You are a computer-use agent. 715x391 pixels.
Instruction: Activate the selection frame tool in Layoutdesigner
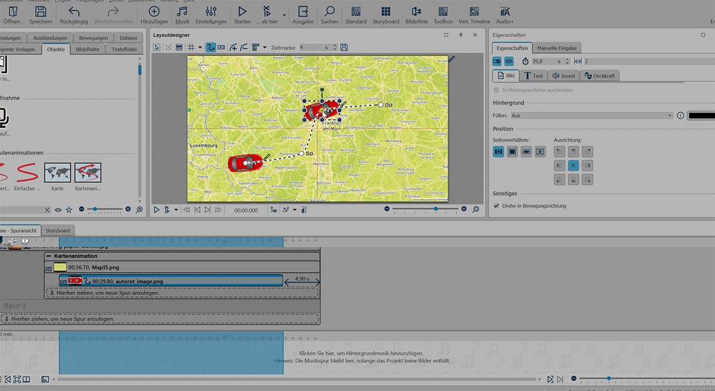[156, 47]
